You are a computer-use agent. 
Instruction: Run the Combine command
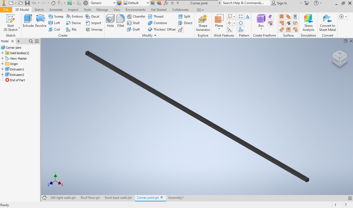click(x=157, y=23)
